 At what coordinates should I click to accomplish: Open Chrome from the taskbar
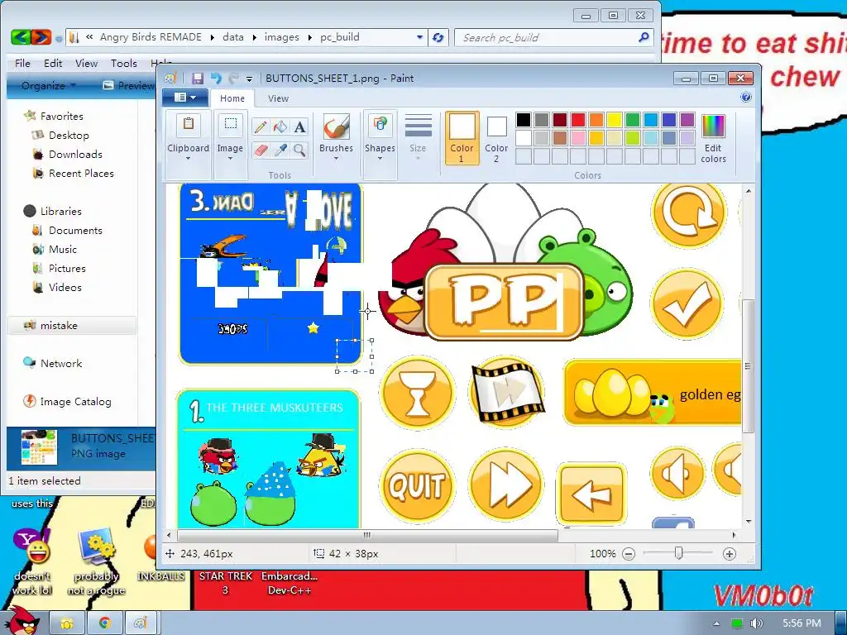coord(104,623)
